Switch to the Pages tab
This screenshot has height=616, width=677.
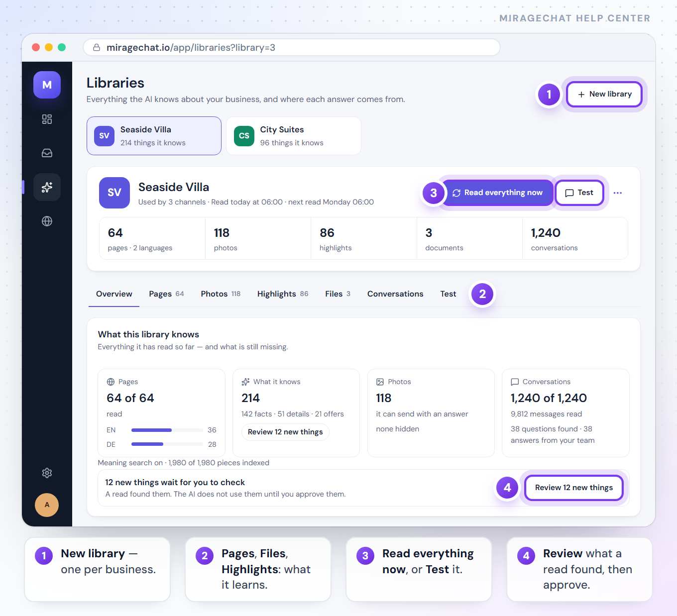[166, 294]
